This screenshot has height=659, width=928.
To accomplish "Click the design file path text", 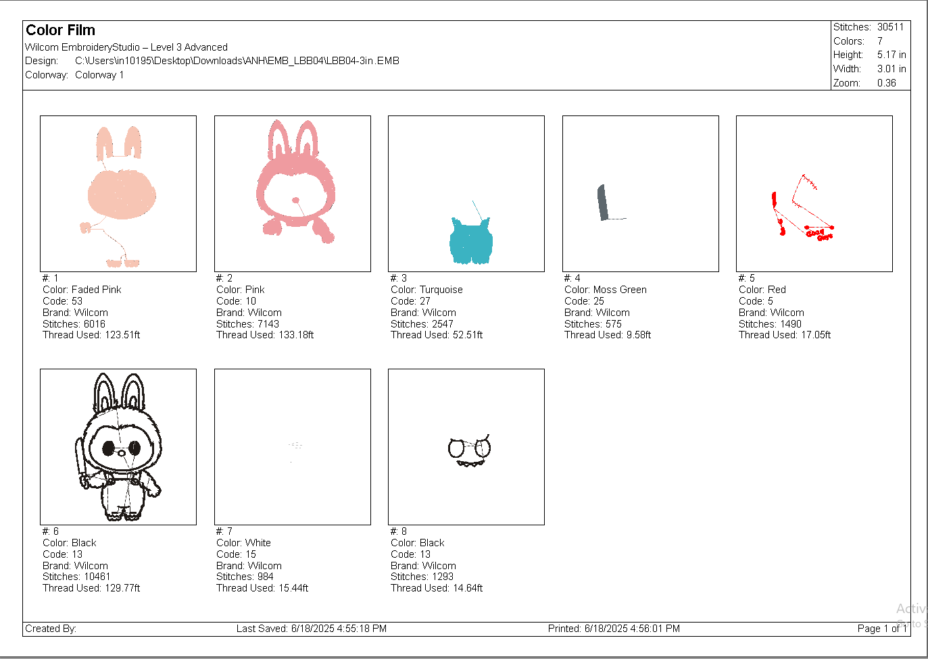I will (237, 61).
